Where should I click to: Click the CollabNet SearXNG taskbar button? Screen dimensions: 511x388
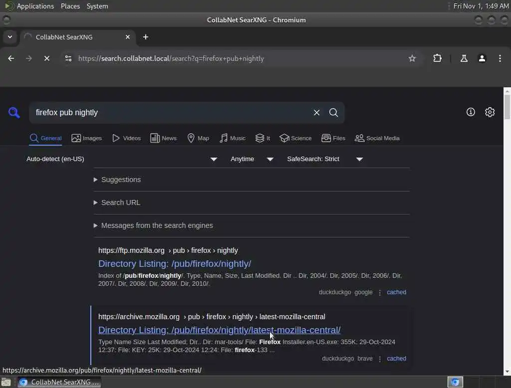pyautogui.click(x=59, y=382)
